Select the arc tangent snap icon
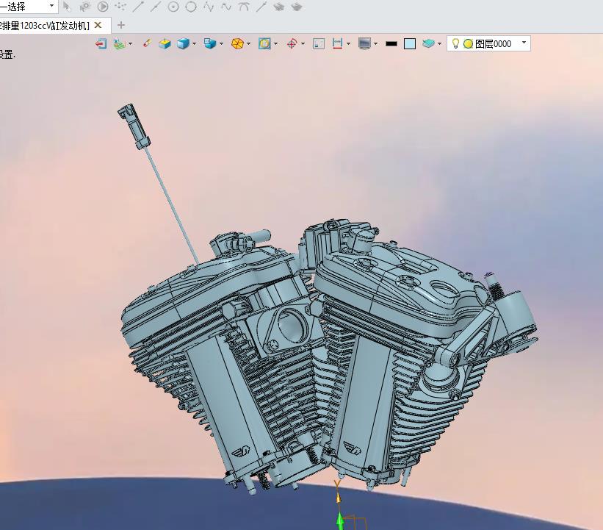This screenshot has height=530, width=603. point(244,7)
